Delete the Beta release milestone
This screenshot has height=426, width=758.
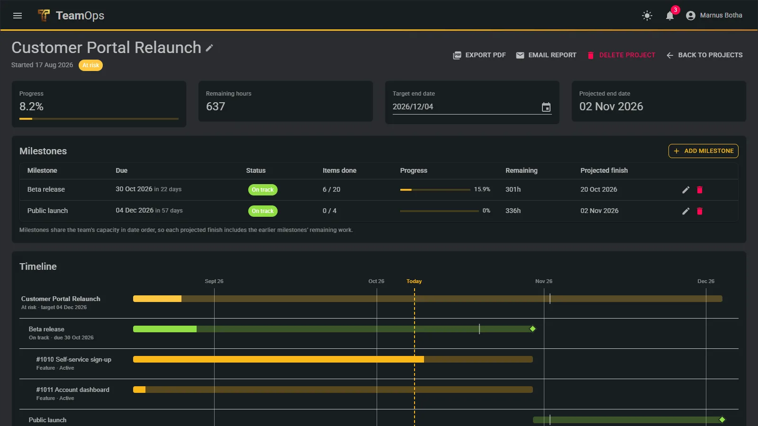700,190
